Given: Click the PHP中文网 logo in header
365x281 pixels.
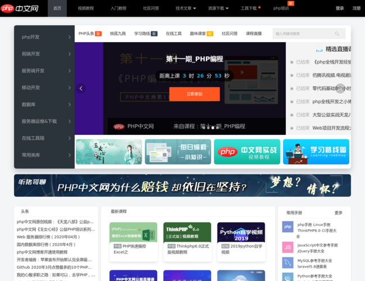Looking at the screenshot, I should (x=20, y=8).
